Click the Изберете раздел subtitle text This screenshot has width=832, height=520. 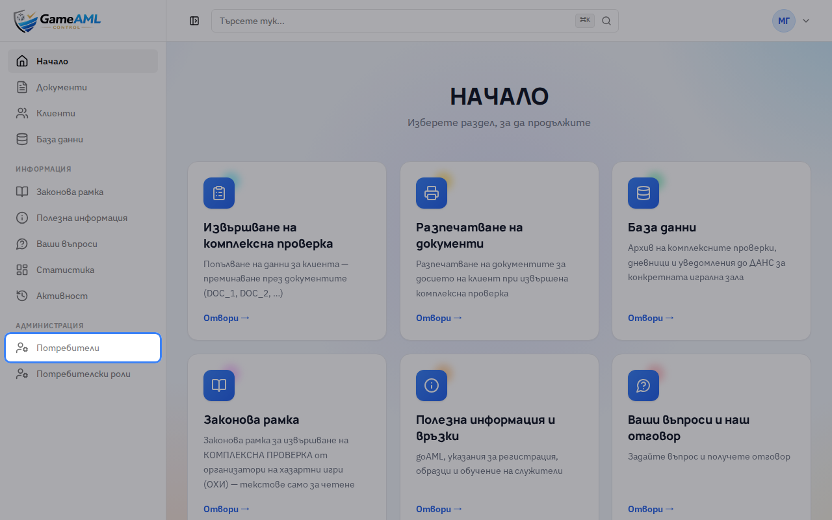tap(499, 122)
